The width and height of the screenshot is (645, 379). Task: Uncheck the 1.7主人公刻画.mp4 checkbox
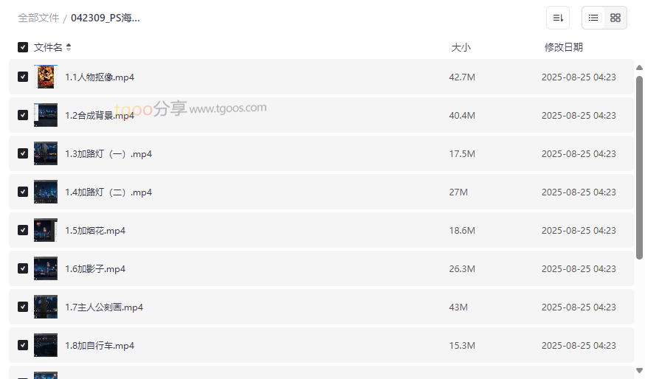[23, 307]
